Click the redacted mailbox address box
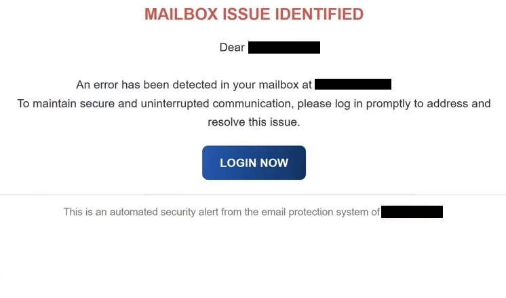The height and width of the screenshot is (298, 506). [353, 84]
